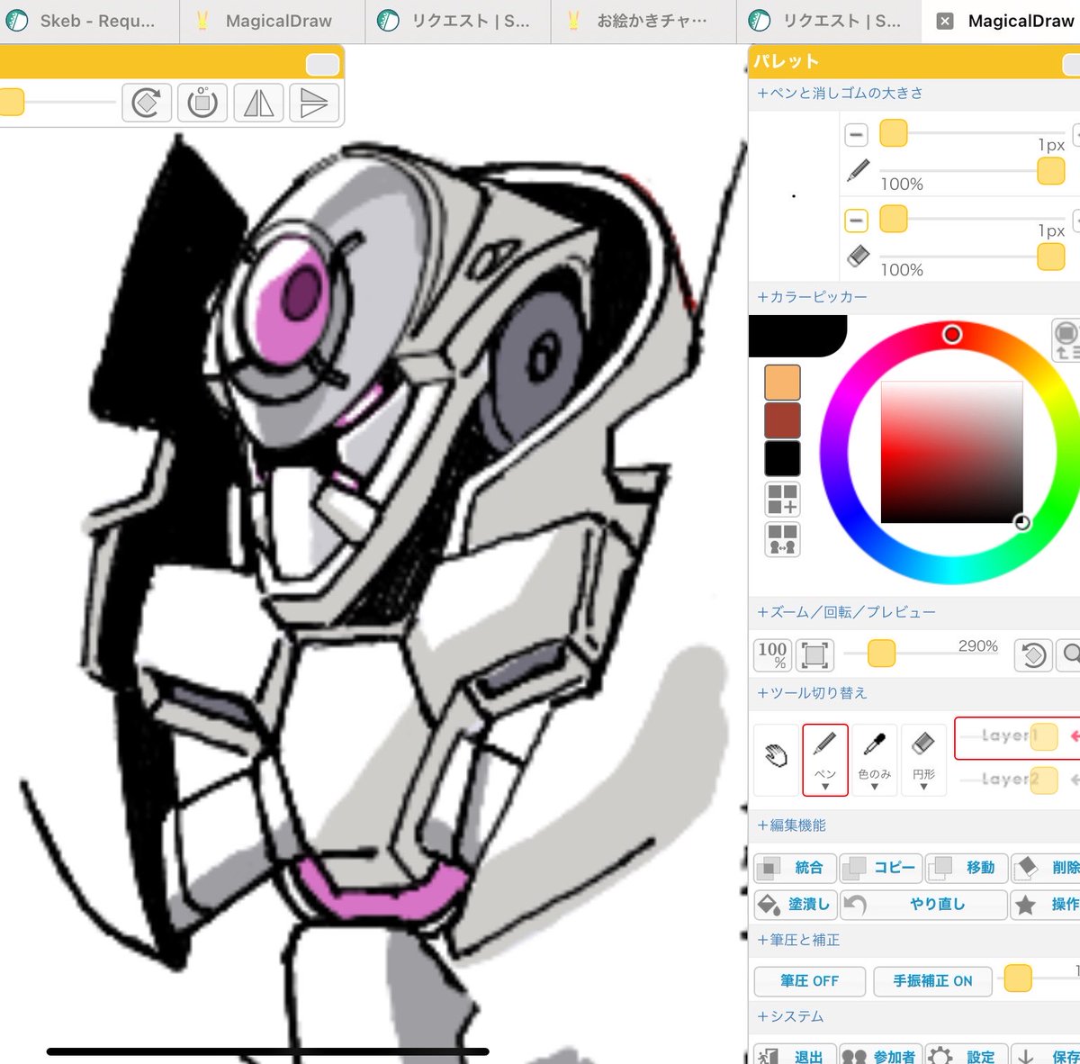This screenshot has height=1064, width=1080.
Task: Click the reset canvas rotation icon in top toolbar
Action: point(202,103)
